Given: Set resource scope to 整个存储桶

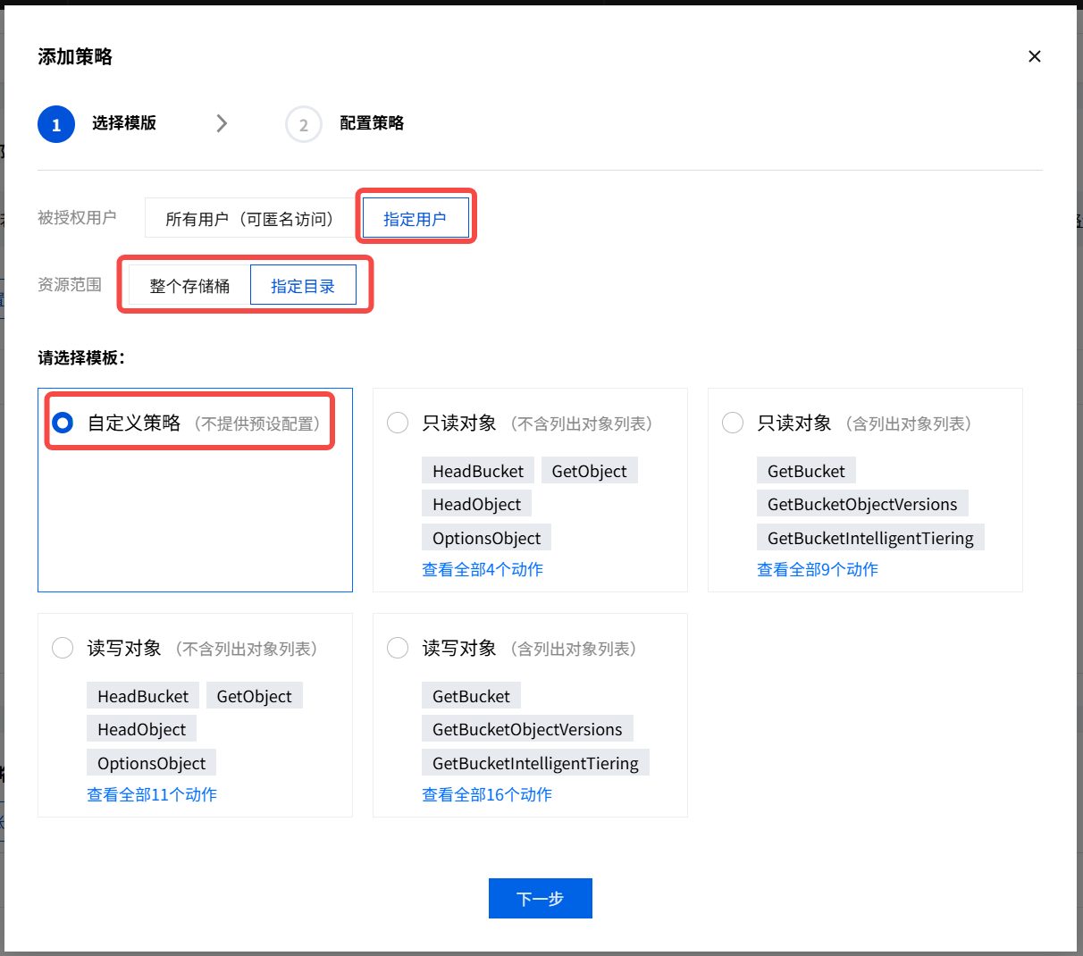Looking at the screenshot, I should pos(189,286).
